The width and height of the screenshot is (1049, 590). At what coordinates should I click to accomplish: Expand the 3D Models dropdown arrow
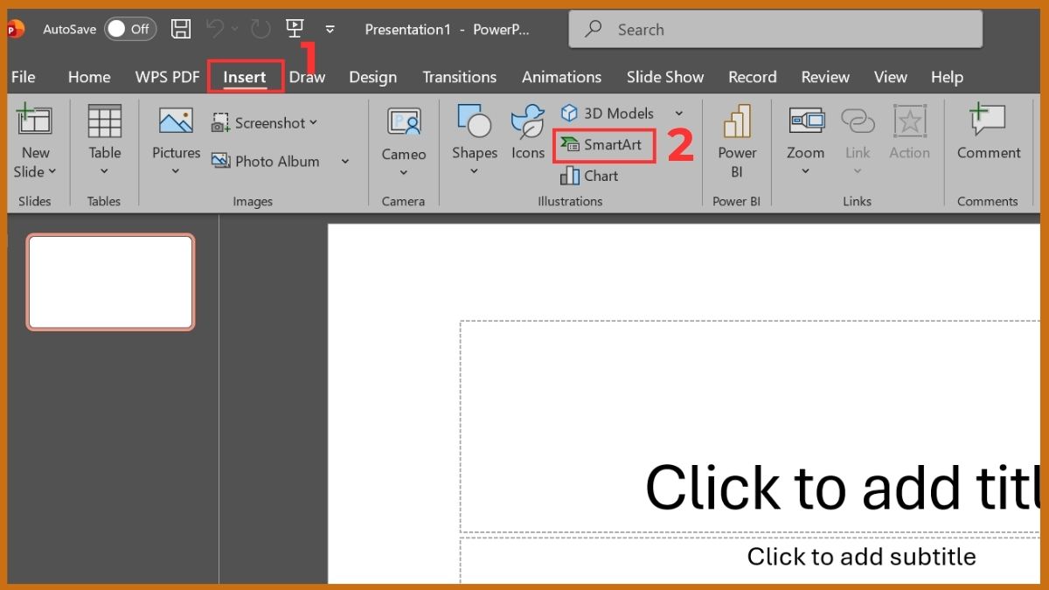(679, 113)
